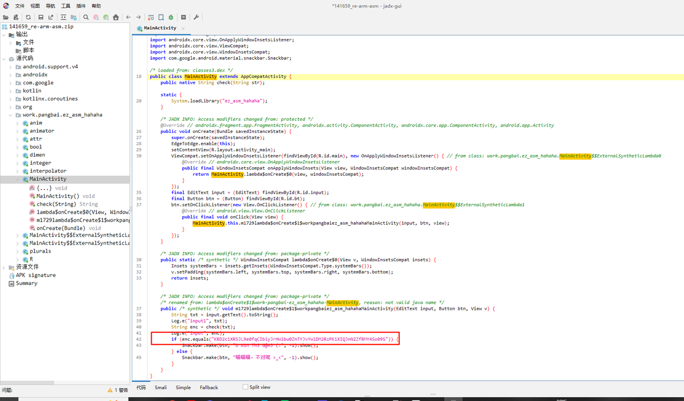Expand the kotlinx.coroutines package node
The image size is (684, 401).
11,99
